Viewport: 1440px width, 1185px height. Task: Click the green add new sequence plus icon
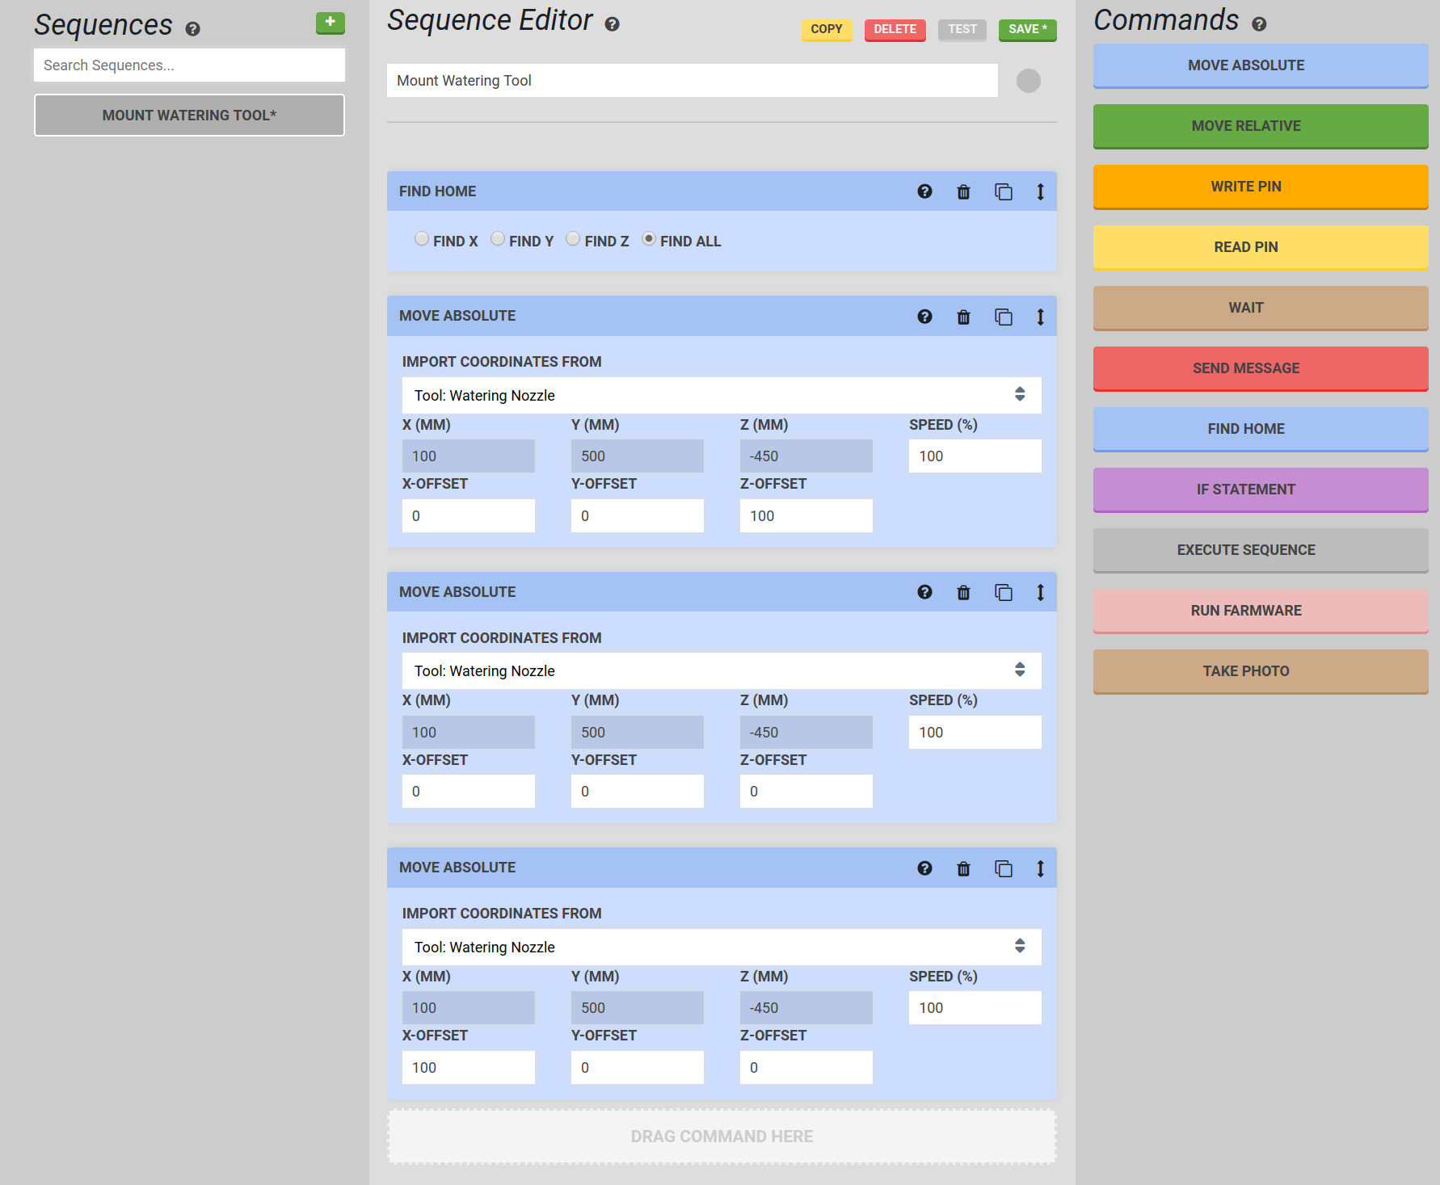click(x=330, y=23)
